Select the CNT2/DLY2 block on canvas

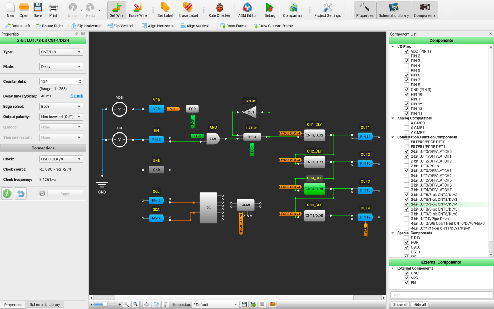314,135
